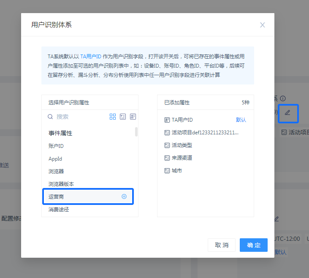Choose 浏览器版本 from the property list
Viewport: 309px width, 278px height.
point(61,184)
